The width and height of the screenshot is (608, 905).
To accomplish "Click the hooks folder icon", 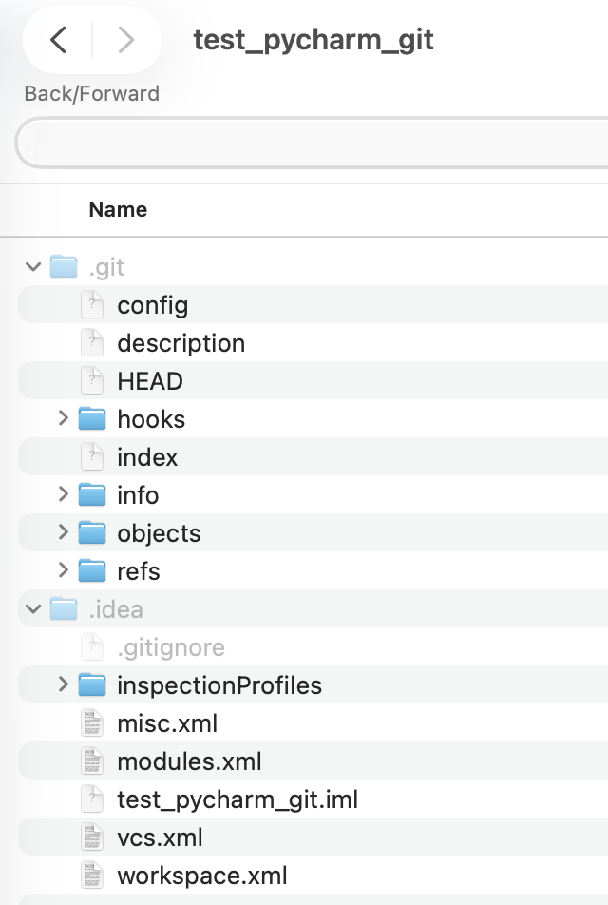I will click(x=92, y=419).
